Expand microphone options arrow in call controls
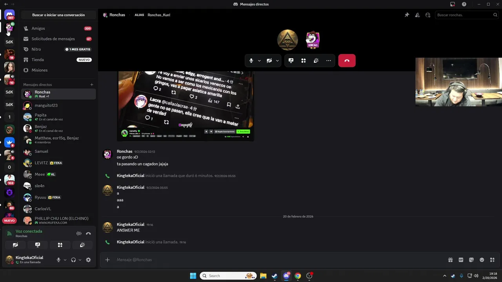 259,61
